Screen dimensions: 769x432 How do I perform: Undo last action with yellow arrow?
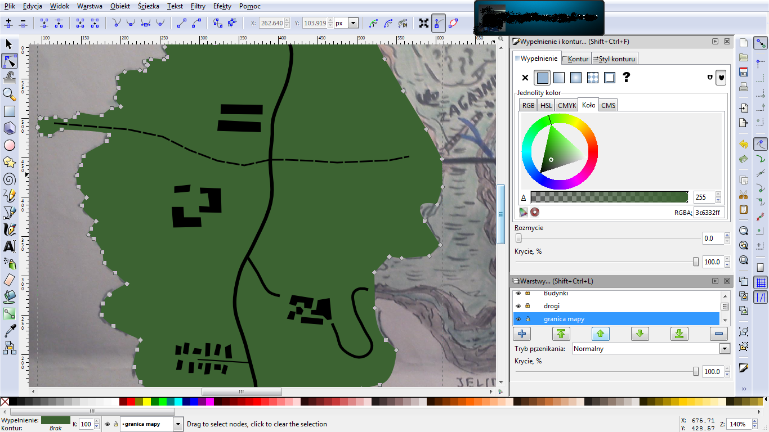point(744,145)
